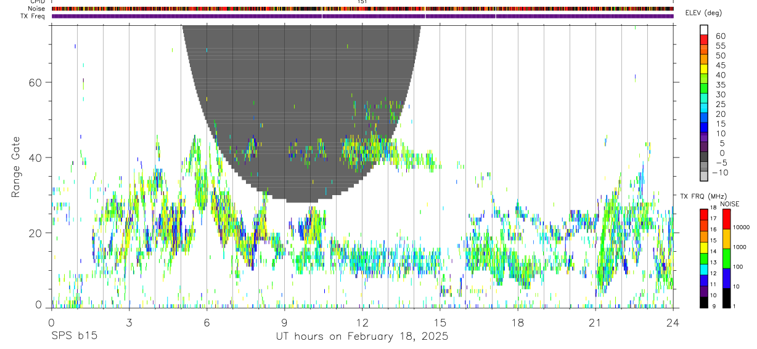This screenshot has height=349, width=757.
Task: Pick the purple 5–10 ELEV colorbar segment
Action: tap(704, 137)
